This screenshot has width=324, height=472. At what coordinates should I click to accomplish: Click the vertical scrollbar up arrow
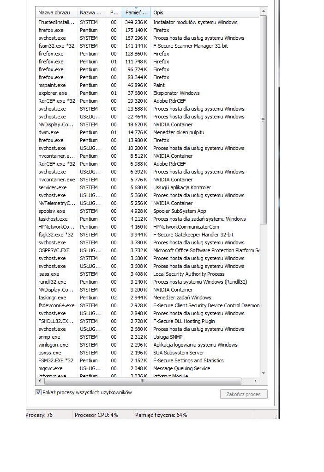(264, 11)
